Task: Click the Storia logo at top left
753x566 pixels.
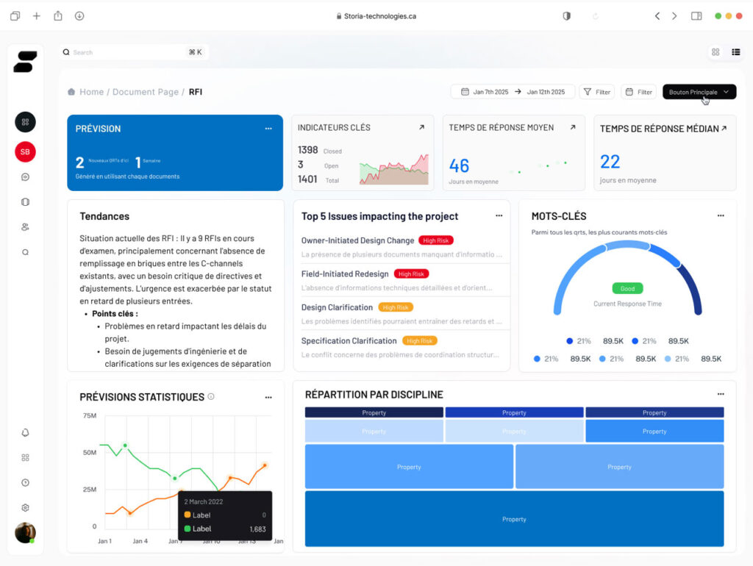Action: tap(25, 62)
